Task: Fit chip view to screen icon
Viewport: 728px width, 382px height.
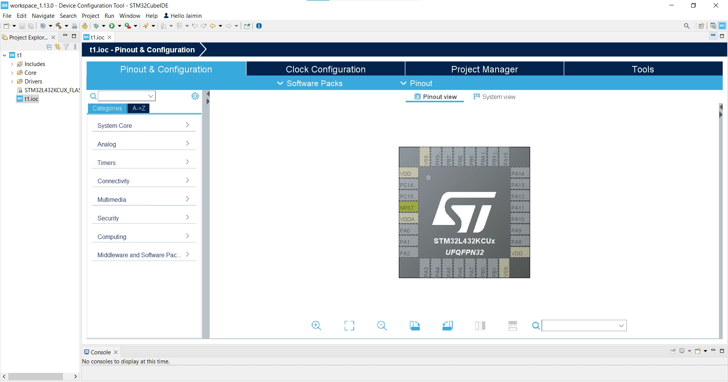Action: point(349,325)
